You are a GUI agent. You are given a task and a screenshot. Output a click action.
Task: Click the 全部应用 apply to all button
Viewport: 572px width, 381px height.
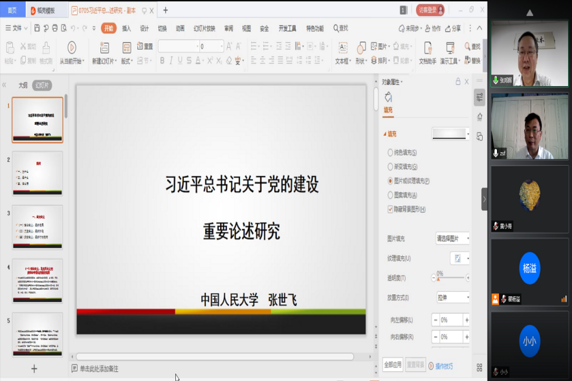pos(393,365)
